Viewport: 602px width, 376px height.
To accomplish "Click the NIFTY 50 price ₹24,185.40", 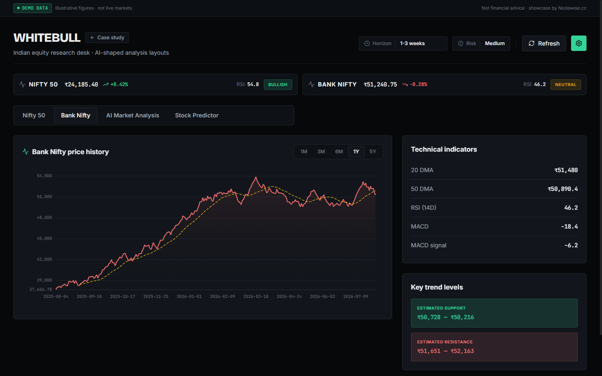I will tap(82, 84).
